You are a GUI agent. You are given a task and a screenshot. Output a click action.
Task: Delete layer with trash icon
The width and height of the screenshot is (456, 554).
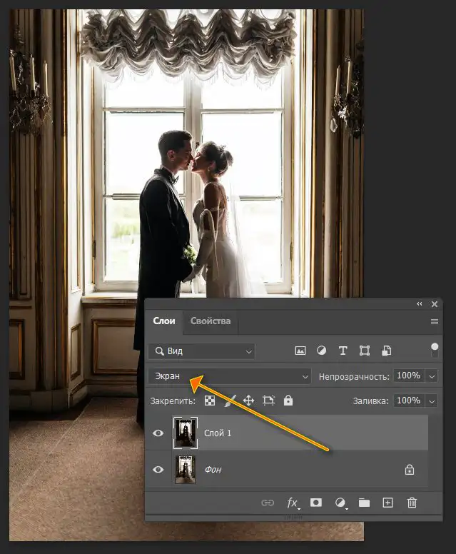(x=412, y=503)
